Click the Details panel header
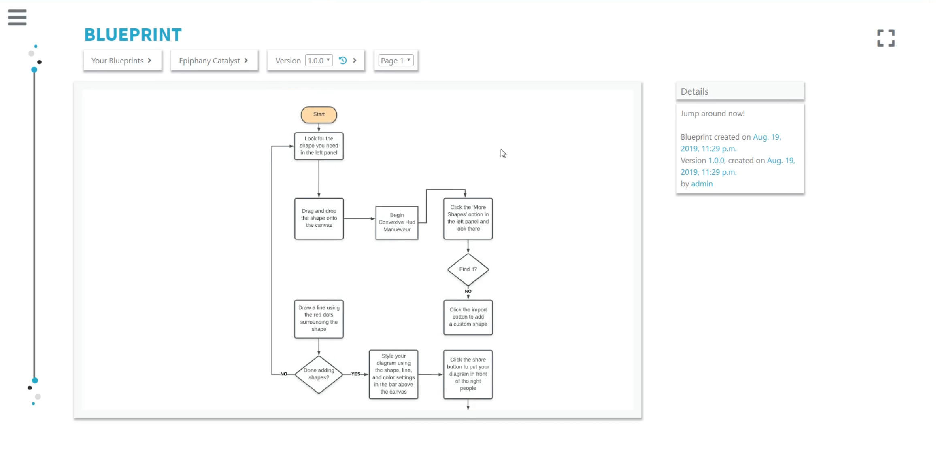This screenshot has height=455, width=938. point(740,91)
